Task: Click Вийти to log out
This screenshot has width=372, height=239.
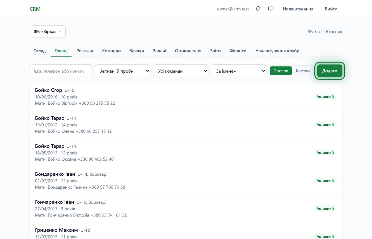Action: point(331,9)
